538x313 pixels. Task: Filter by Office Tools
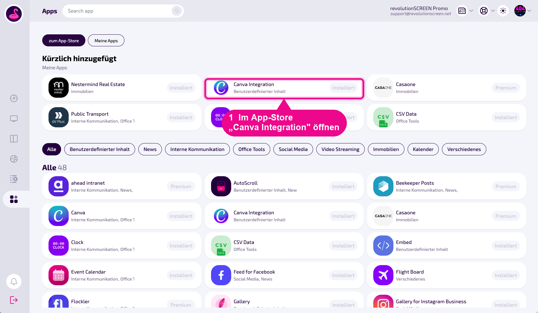(x=252, y=149)
